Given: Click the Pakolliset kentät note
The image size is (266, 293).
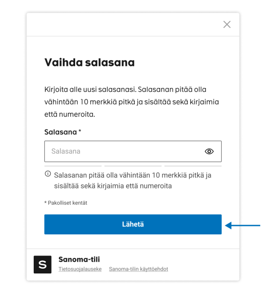Looking at the screenshot, I should point(66,203).
